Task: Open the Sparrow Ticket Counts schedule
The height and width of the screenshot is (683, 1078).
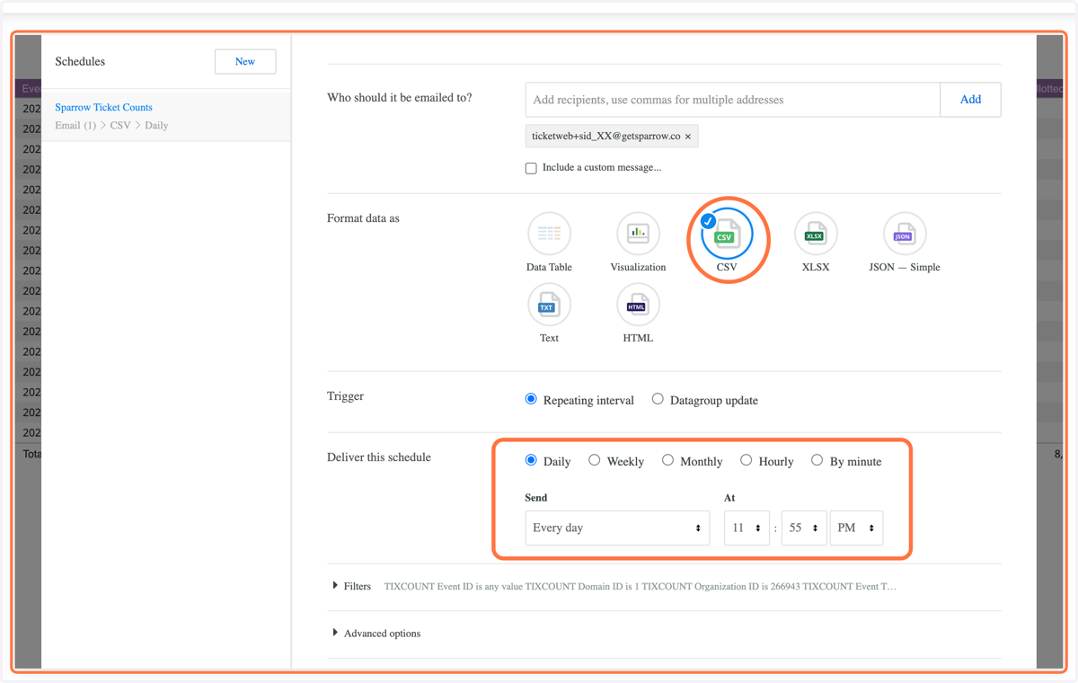Action: pyautogui.click(x=103, y=107)
